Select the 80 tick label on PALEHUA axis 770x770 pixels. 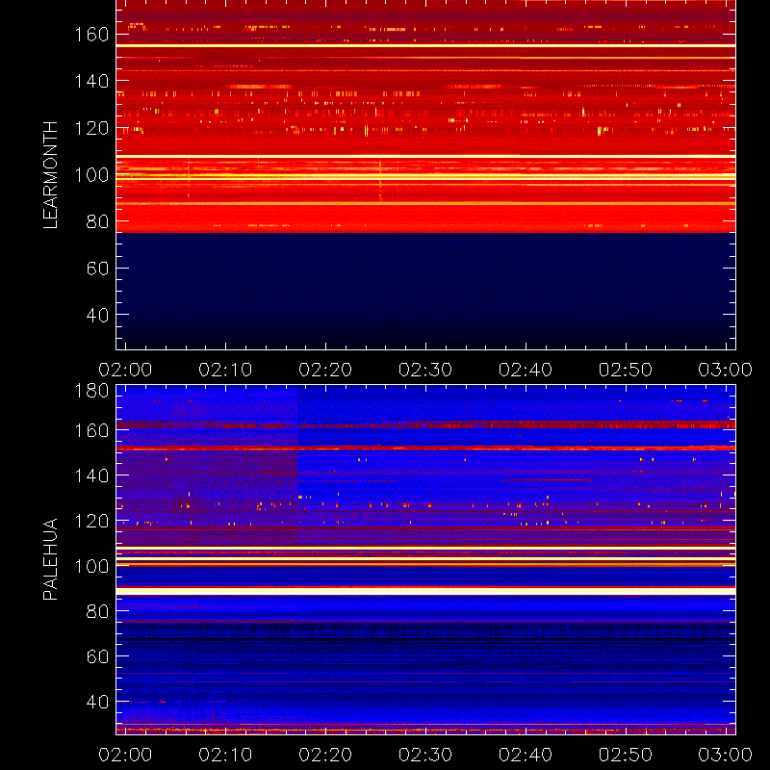click(97, 611)
